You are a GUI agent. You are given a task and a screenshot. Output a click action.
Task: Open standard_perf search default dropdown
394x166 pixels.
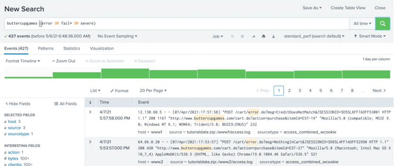tap(314, 36)
